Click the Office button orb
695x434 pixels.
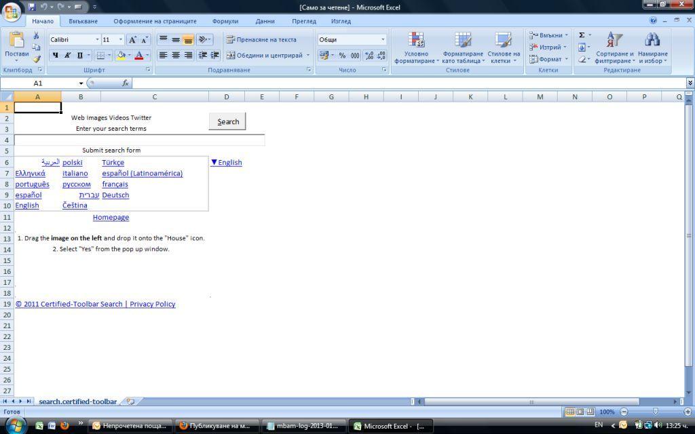(x=12, y=12)
